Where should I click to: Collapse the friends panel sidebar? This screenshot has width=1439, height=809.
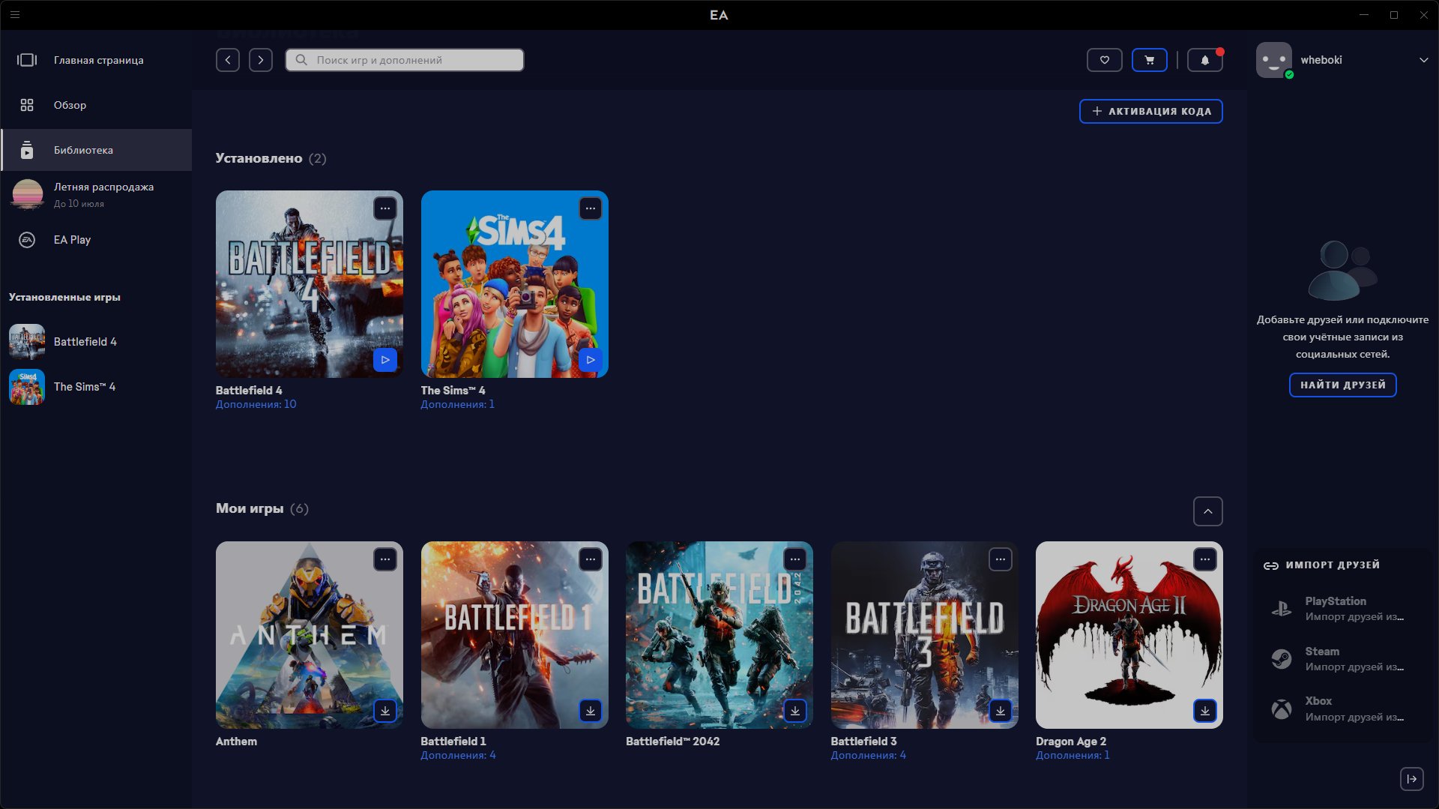1411,779
